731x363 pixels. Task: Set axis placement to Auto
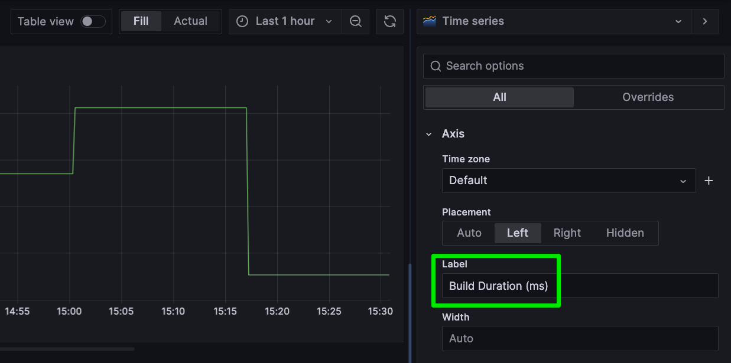(x=469, y=233)
